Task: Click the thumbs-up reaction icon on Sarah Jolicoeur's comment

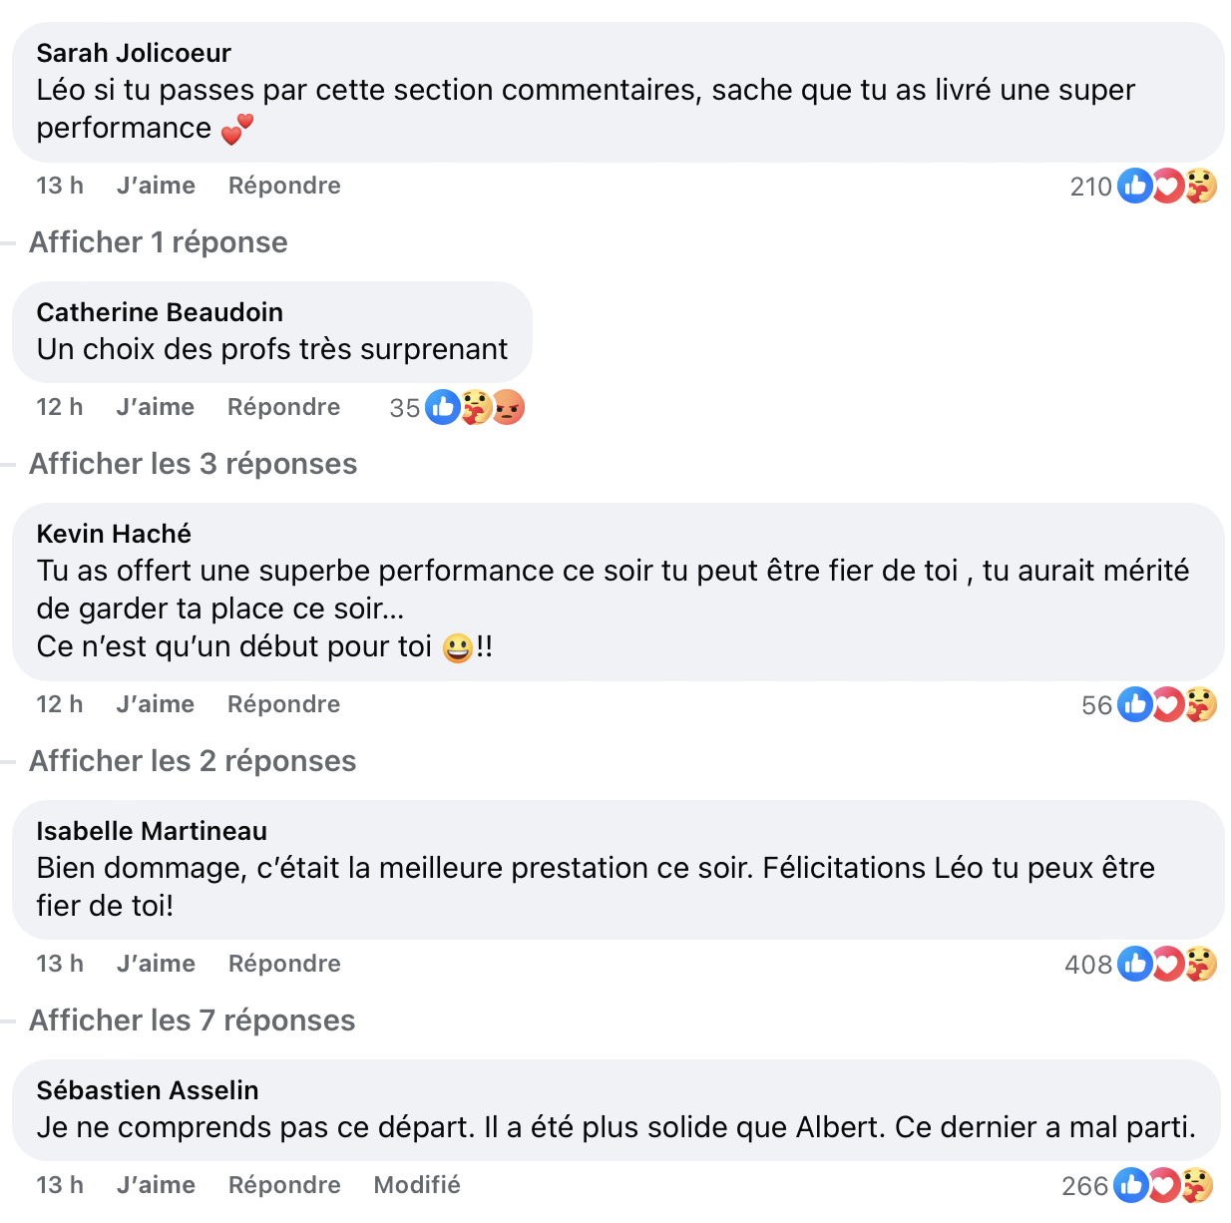Action: coord(1134,186)
